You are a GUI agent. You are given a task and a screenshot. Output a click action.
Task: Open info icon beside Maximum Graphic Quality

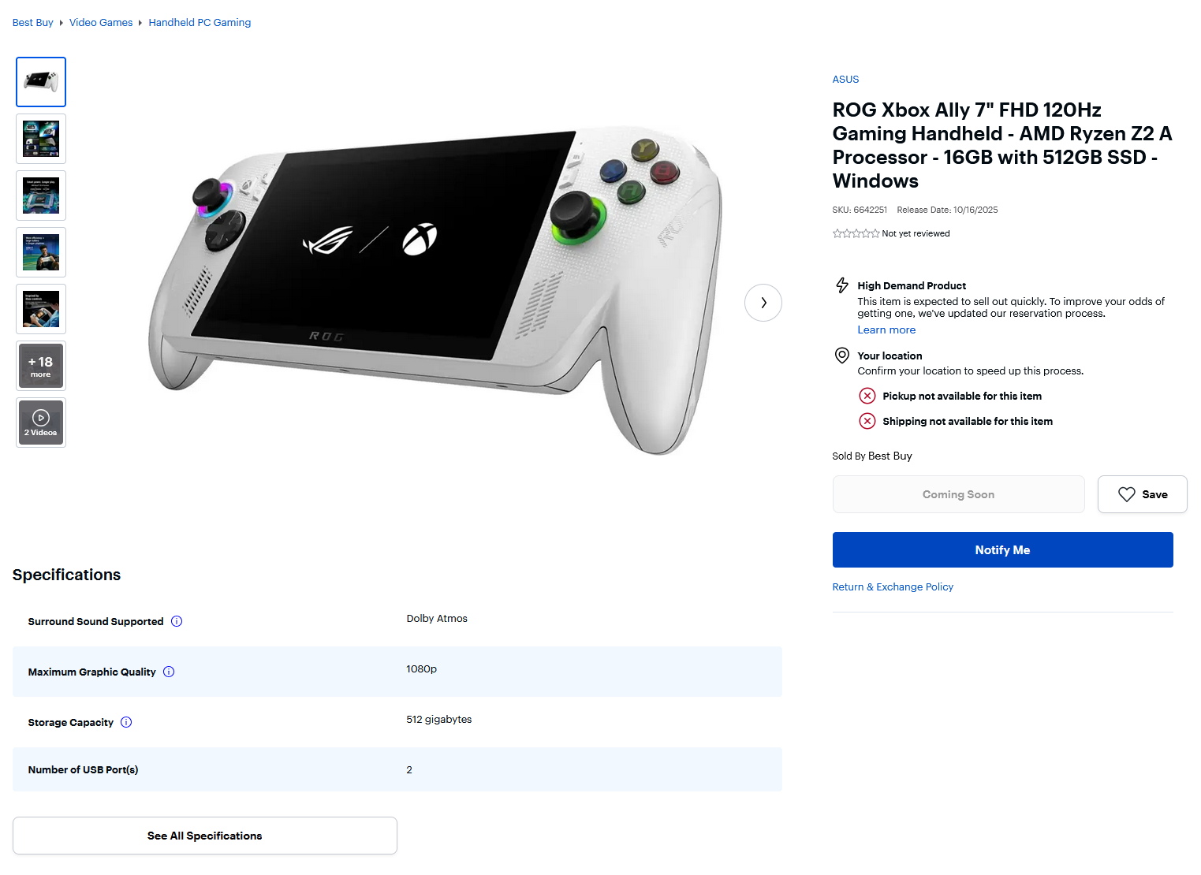coord(169,672)
